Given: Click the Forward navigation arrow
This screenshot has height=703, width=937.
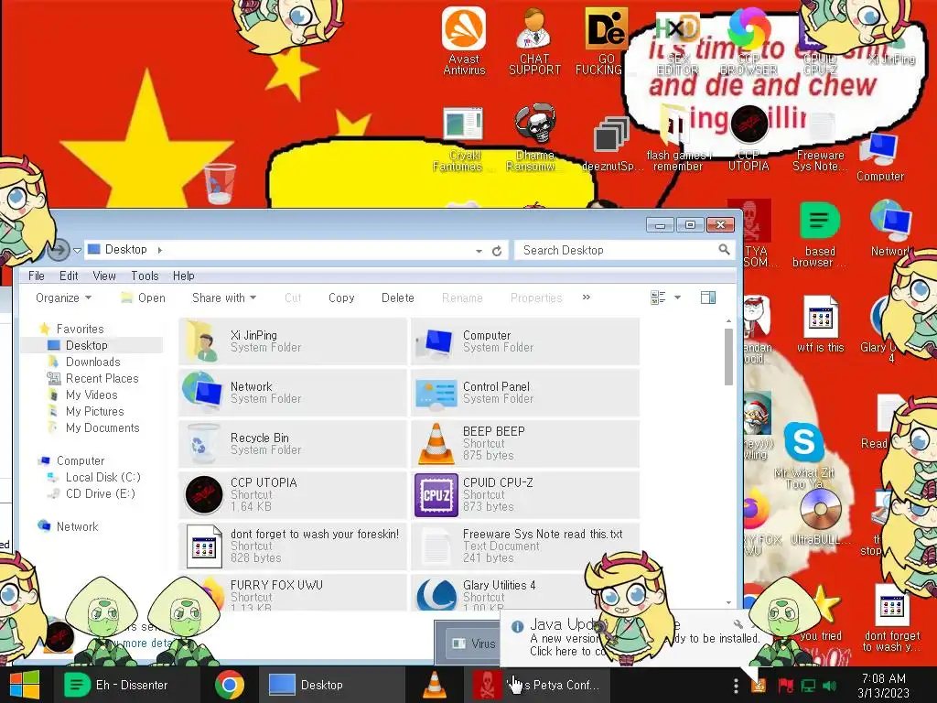Looking at the screenshot, I should click(x=58, y=249).
